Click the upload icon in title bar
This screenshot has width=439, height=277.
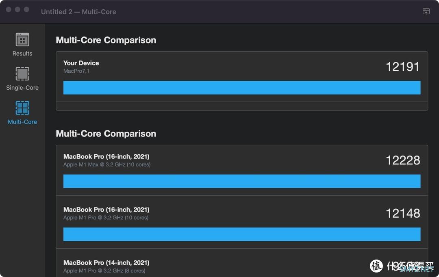coord(426,11)
